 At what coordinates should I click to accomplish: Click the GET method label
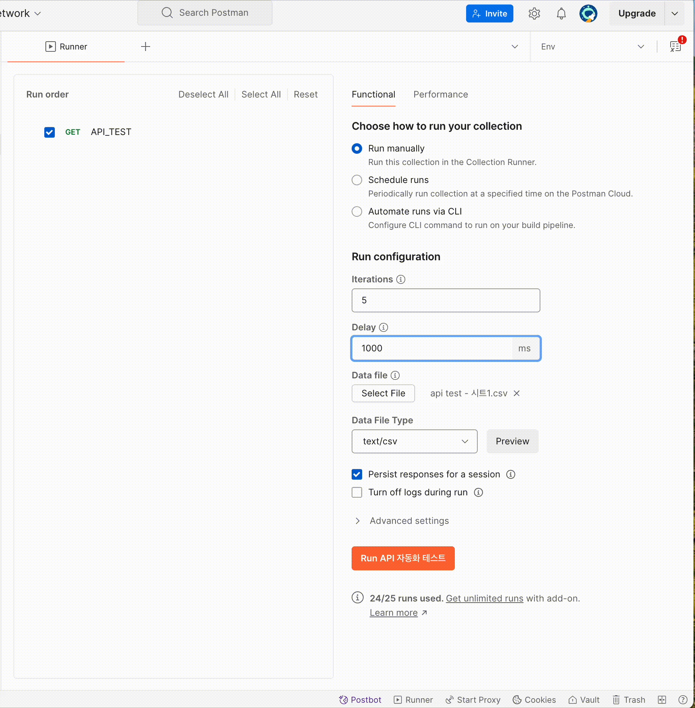[x=73, y=132]
